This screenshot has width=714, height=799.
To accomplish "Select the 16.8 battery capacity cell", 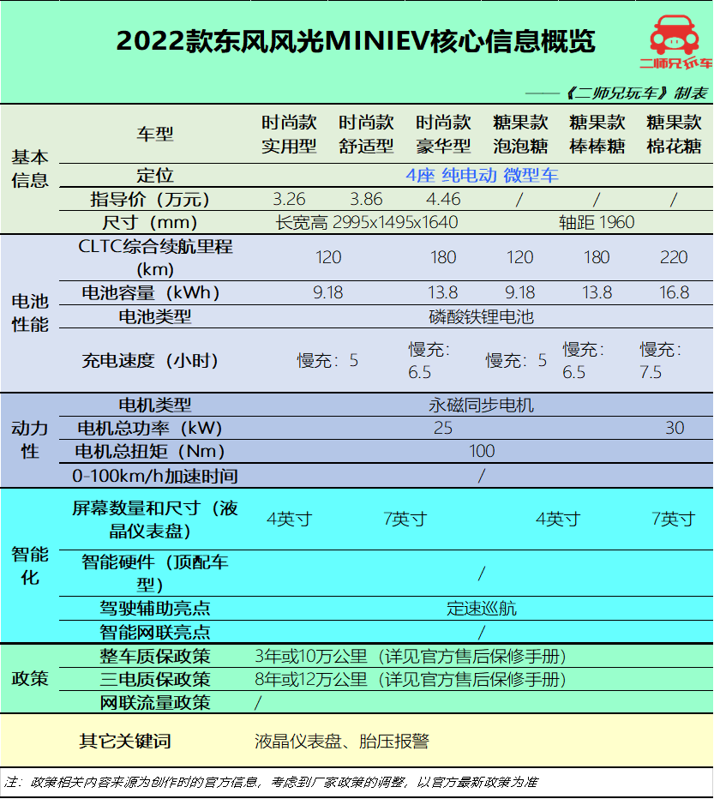I will [x=674, y=292].
